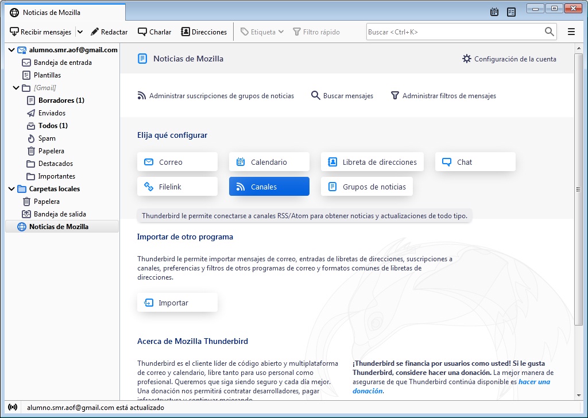This screenshot has width=588, height=418.
Task: Open the hamburger application menu
Action: coord(571,32)
